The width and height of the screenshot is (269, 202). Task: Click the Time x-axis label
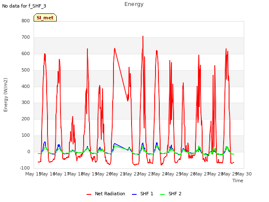[238, 181]
